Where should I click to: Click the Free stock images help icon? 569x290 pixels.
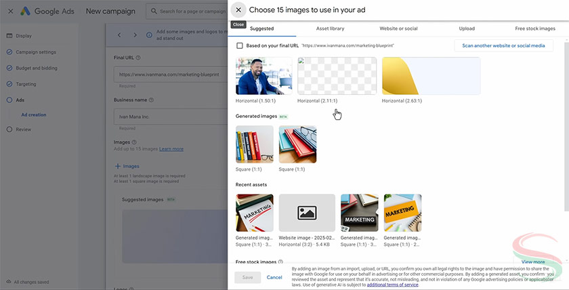pos(280,262)
